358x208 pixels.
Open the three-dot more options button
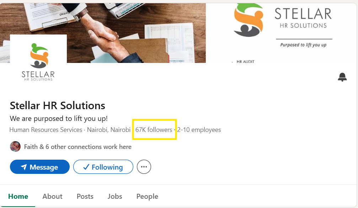pyautogui.click(x=144, y=167)
